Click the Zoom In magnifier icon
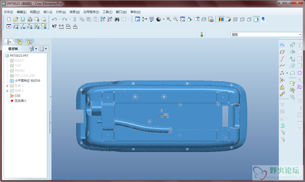Screen dimensions: 305x182 coord(169,19)
